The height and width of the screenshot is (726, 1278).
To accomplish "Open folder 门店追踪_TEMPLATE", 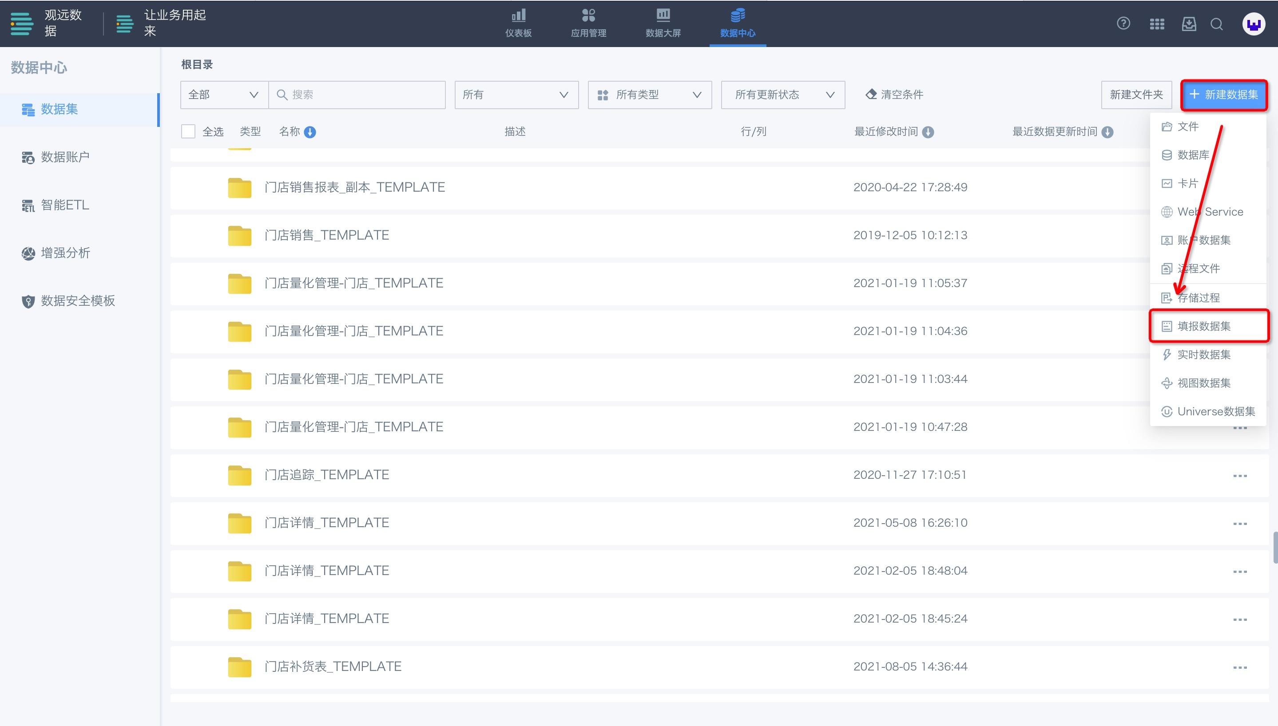I will click(327, 475).
